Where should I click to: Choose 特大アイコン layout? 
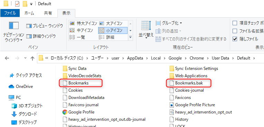pyautogui.click(x=84, y=23)
